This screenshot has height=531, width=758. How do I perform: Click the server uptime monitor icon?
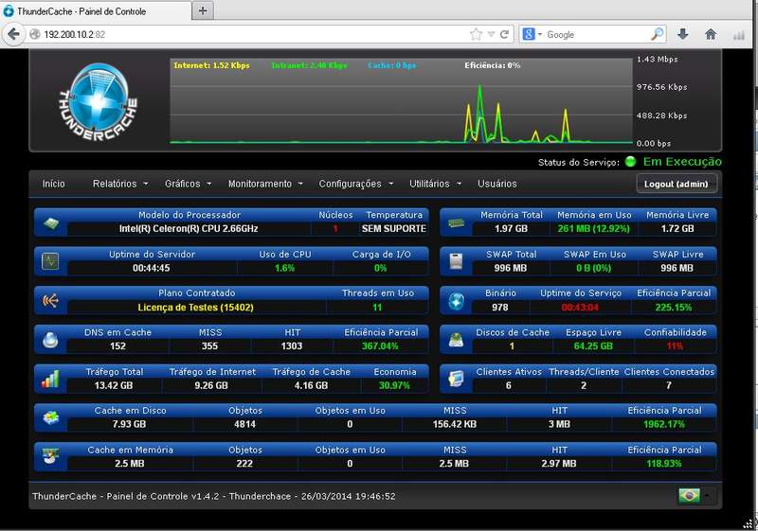coord(50,261)
